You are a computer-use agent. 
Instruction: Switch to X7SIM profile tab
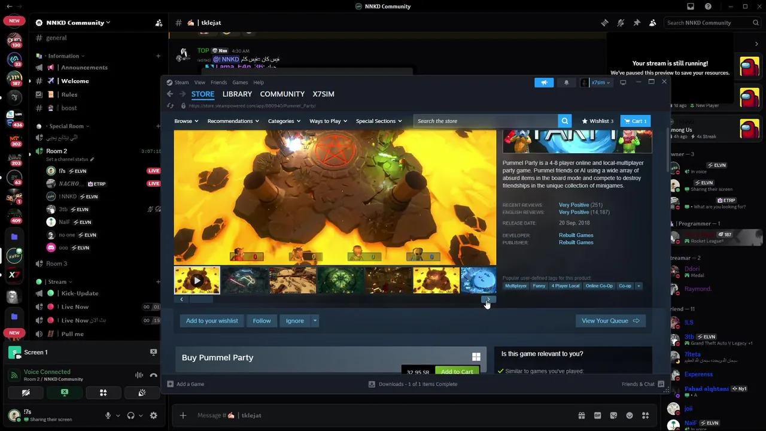click(323, 94)
